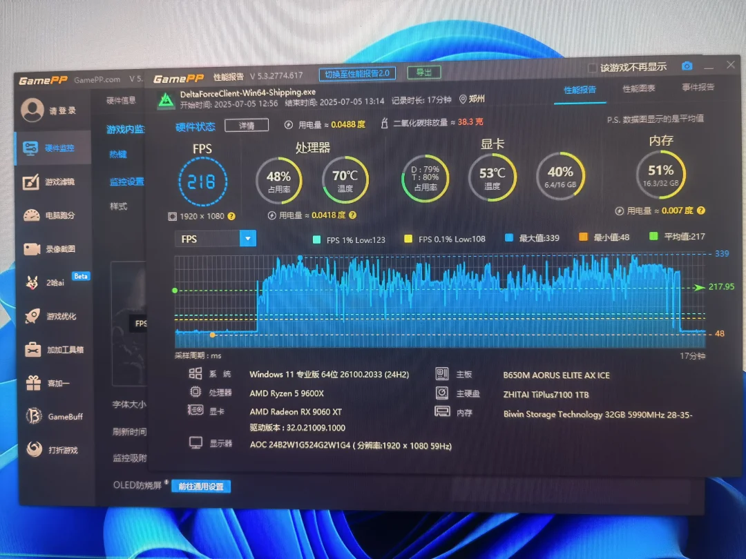This screenshot has height=559, width=746.
Task: Open GameBuff sidebar icon
Action: (34, 416)
